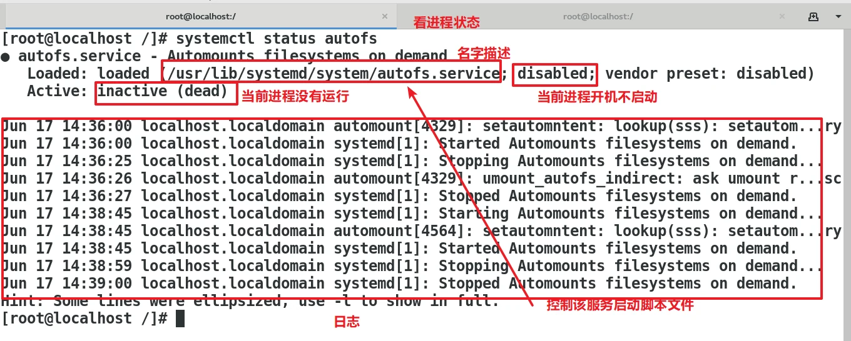The image size is (851, 341).
Task: Click the 14:38:45 automount[4564] setautomntent log line
Action: 421,231
